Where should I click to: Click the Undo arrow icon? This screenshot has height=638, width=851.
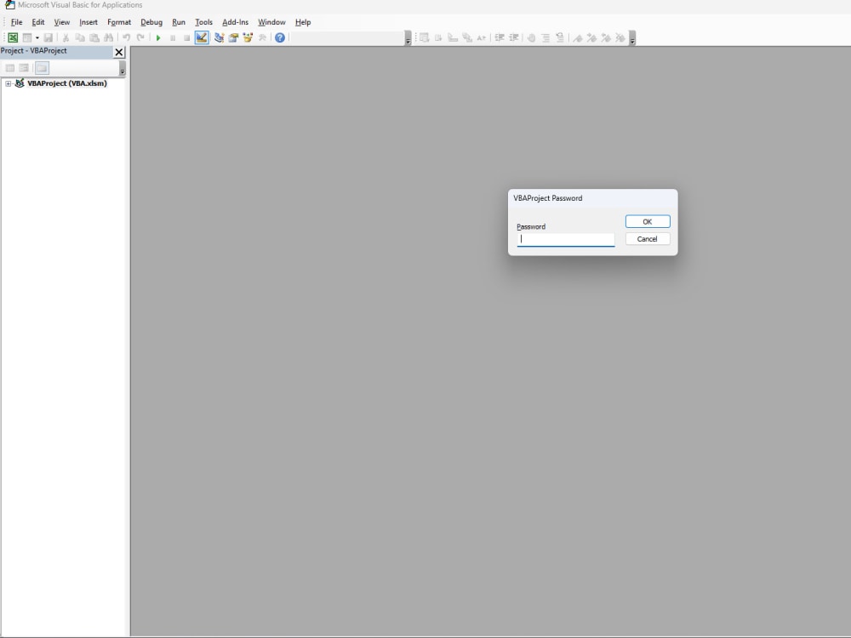coord(126,37)
